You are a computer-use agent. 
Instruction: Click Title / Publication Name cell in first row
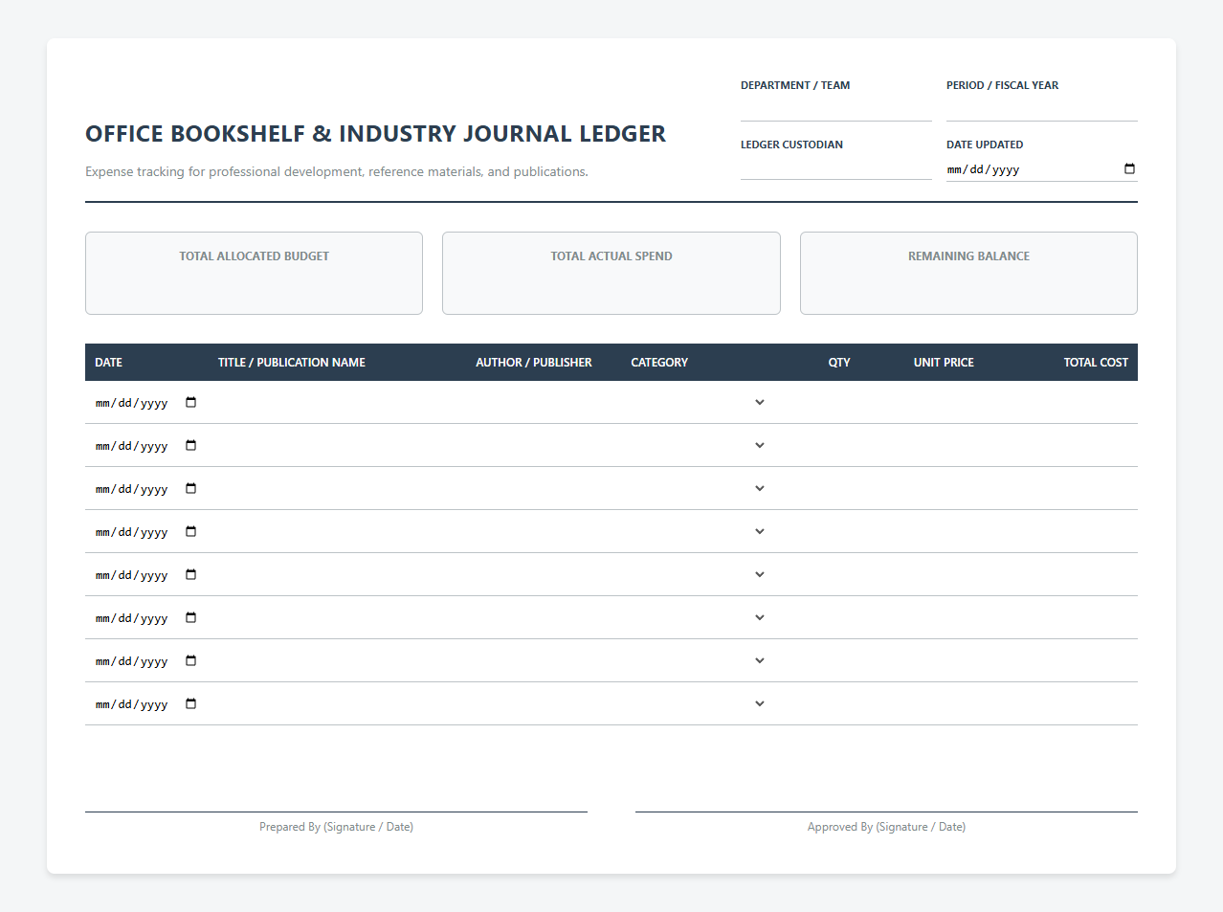pyautogui.click(x=337, y=402)
